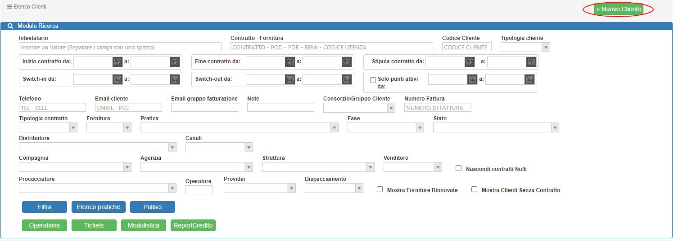Check Mostra Forniture Rinnovate
674x241 pixels.
[380, 189]
